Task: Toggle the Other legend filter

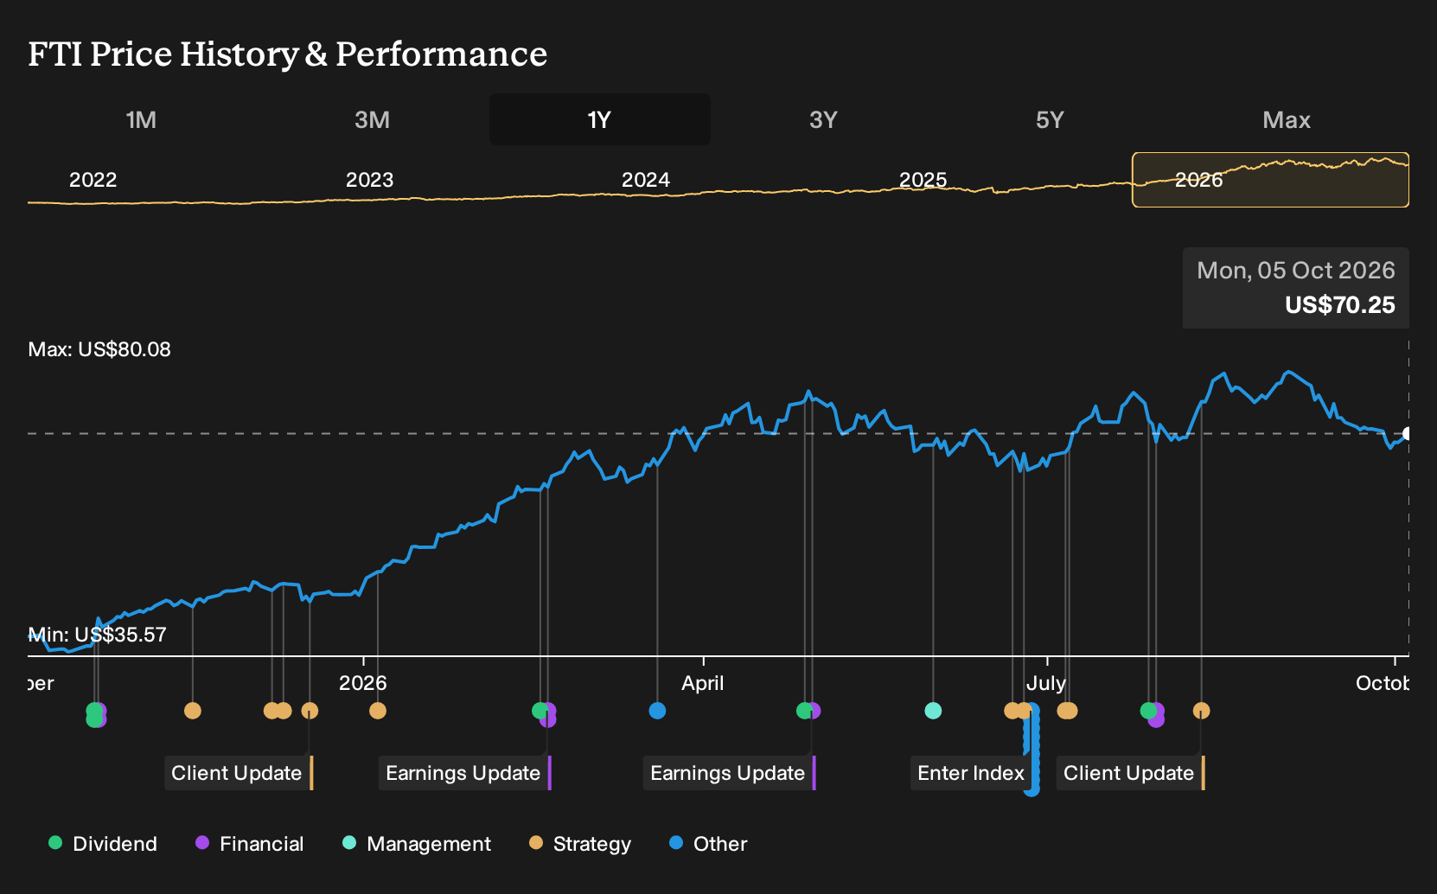Action: tap(708, 843)
